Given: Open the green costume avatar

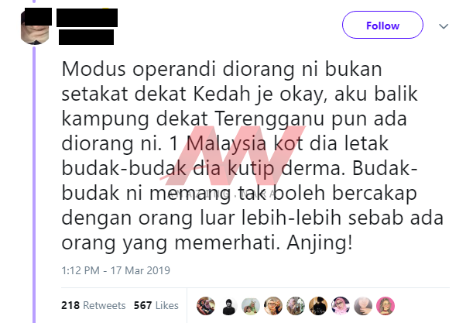Looking at the screenshot, I should [251, 306].
